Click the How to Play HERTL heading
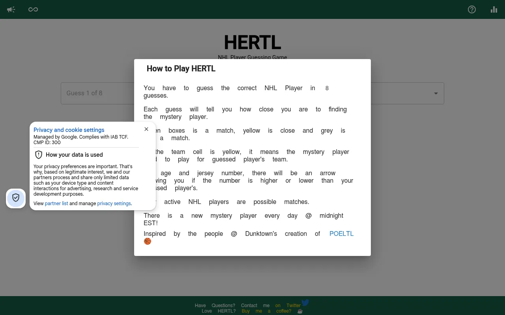The width and height of the screenshot is (505, 315). 181,69
